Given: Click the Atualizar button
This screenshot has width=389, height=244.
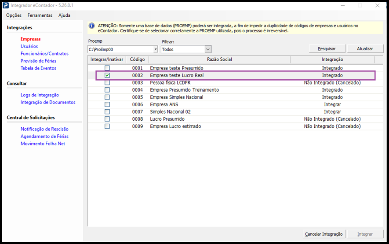Looking at the screenshot, I should 365,49.
